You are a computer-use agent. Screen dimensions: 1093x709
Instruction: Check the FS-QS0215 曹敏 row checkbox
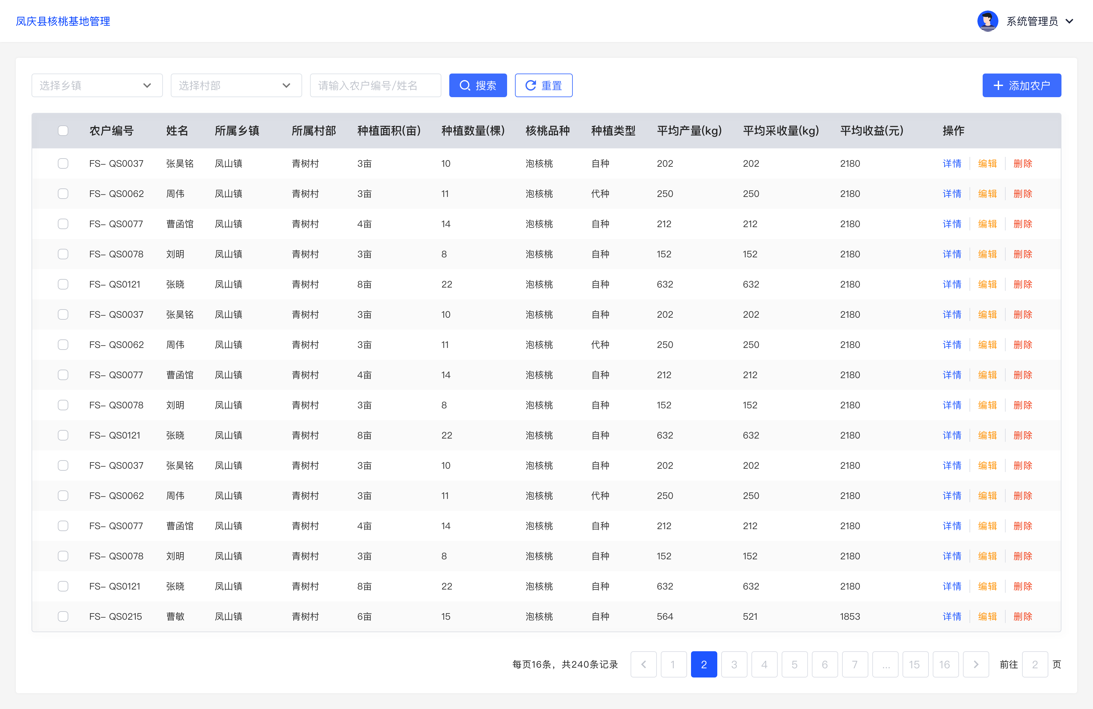tap(63, 616)
